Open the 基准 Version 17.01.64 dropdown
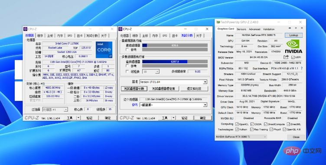 point(205,82)
